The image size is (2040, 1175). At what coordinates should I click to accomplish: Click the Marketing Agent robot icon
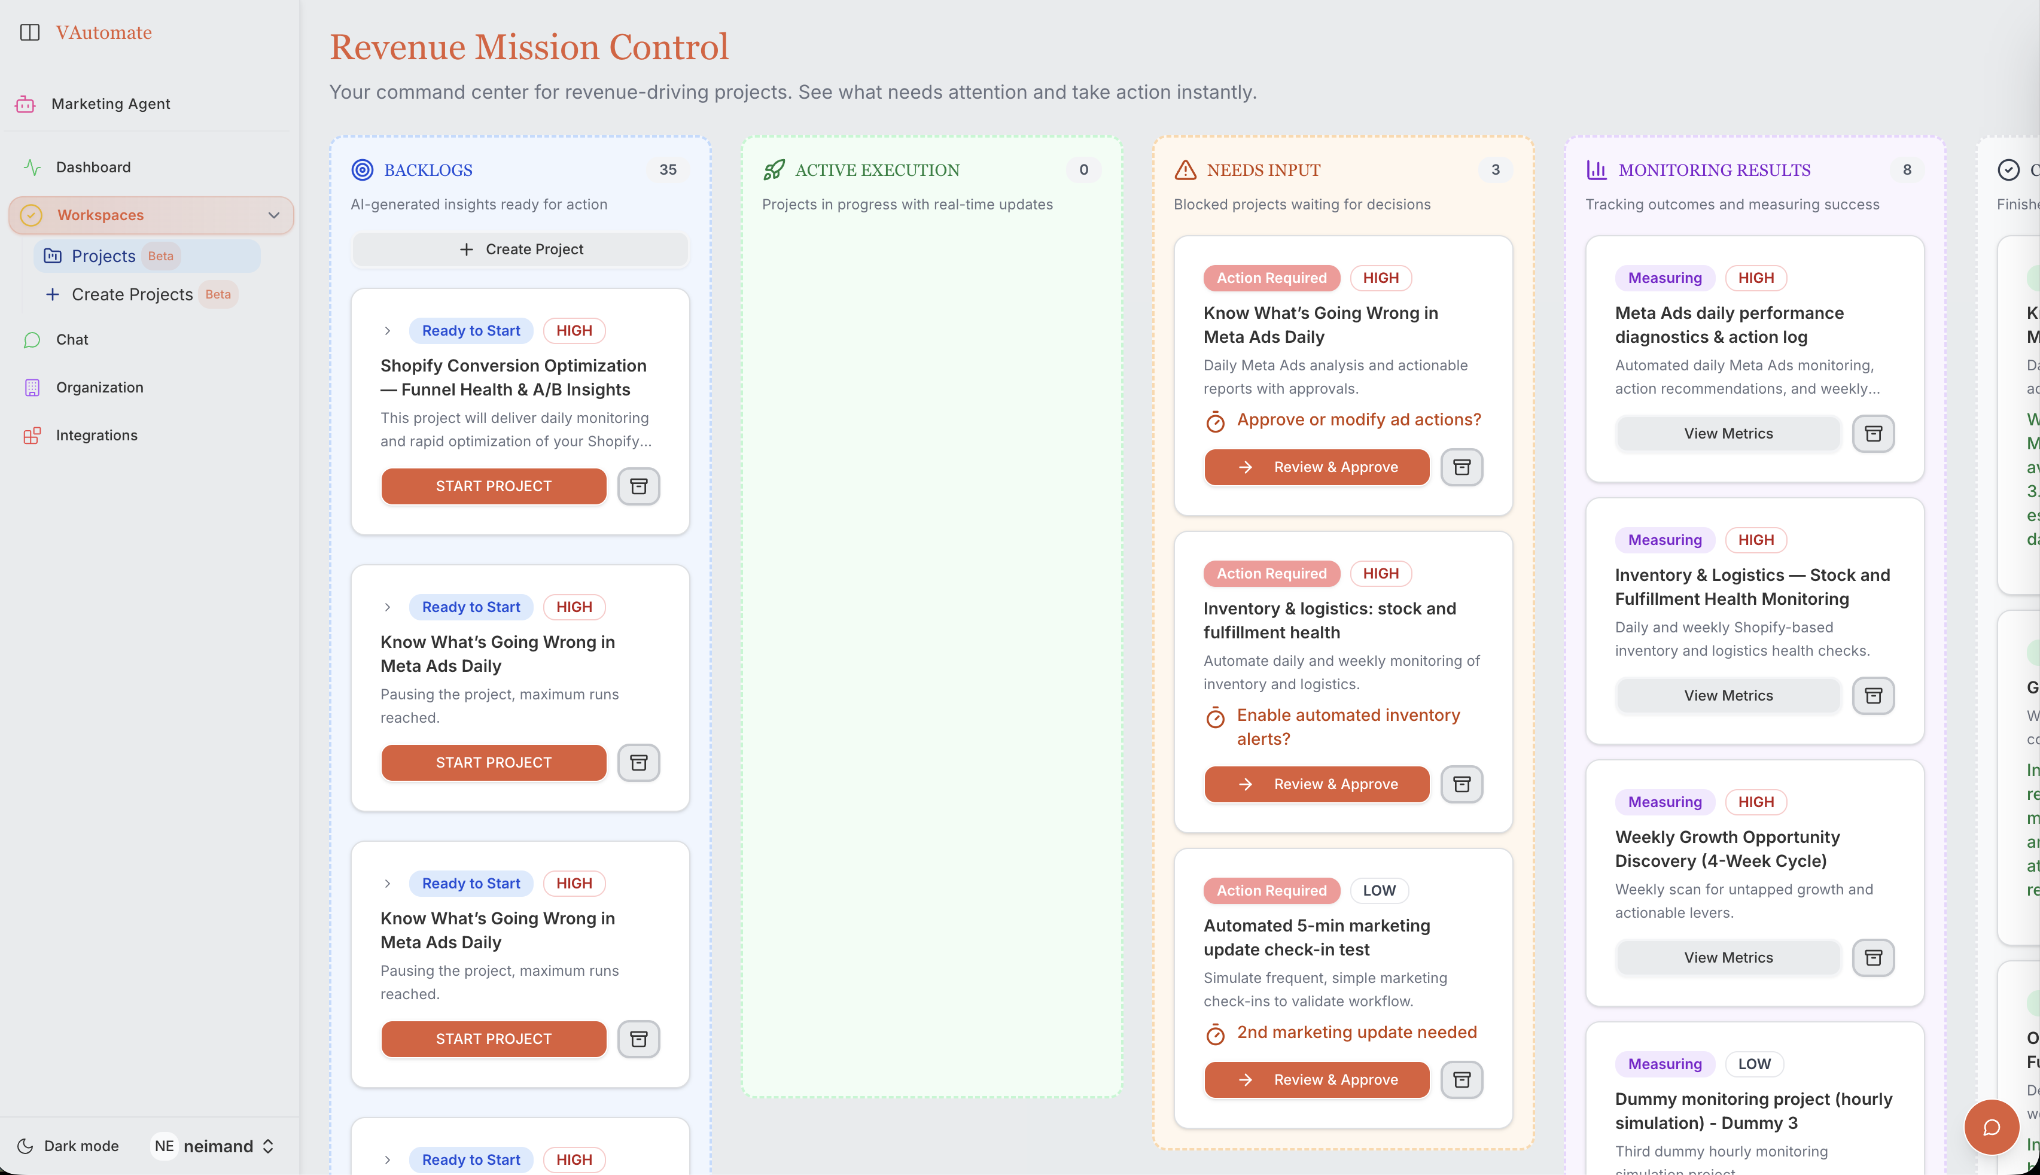pos(26,104)
